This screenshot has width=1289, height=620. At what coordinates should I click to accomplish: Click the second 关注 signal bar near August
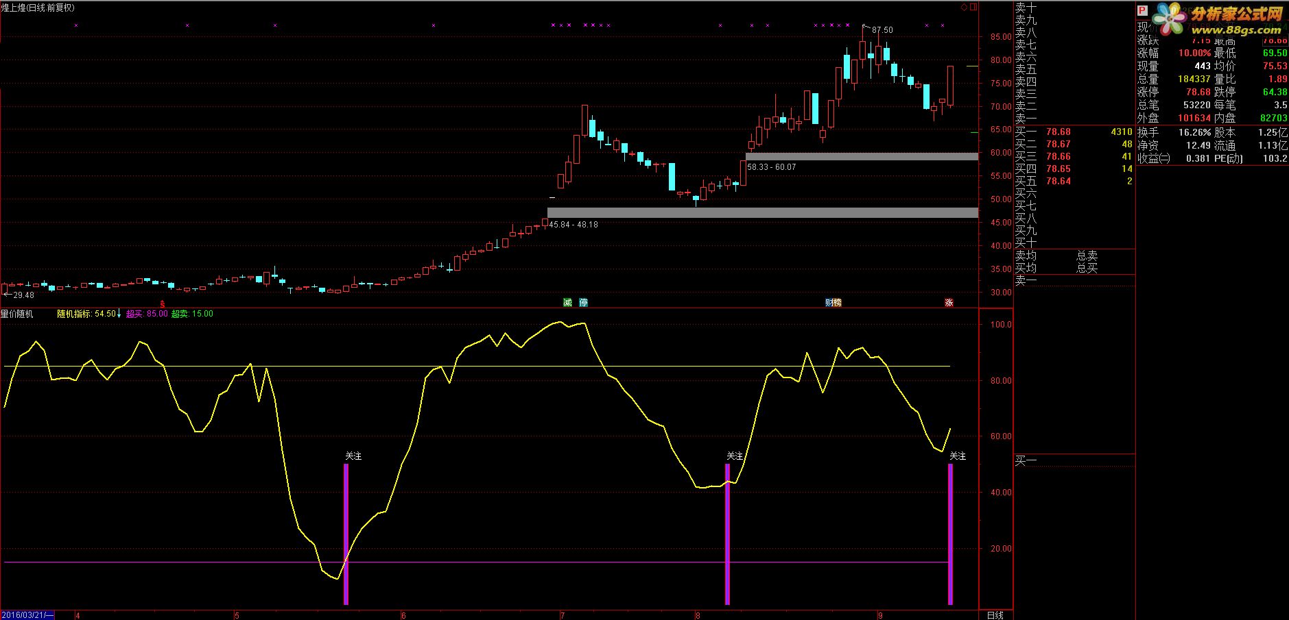[x=727, y=534]
